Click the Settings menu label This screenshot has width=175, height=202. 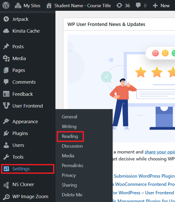pyautogui.click(x=21, y=169)
